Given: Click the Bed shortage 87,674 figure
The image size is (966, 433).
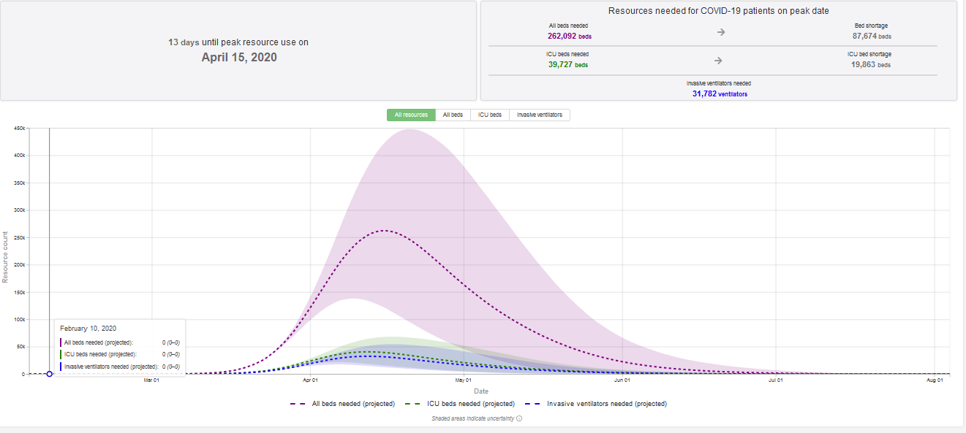Looking at the screenshot, I should [x=870, y=36].
